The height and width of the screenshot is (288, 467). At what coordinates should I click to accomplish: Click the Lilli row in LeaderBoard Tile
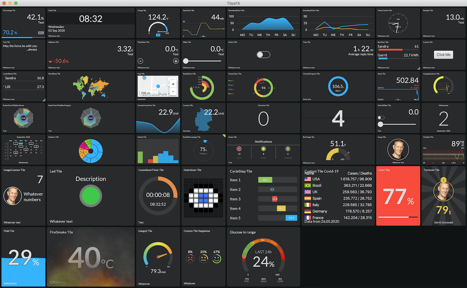coord(24,87)
